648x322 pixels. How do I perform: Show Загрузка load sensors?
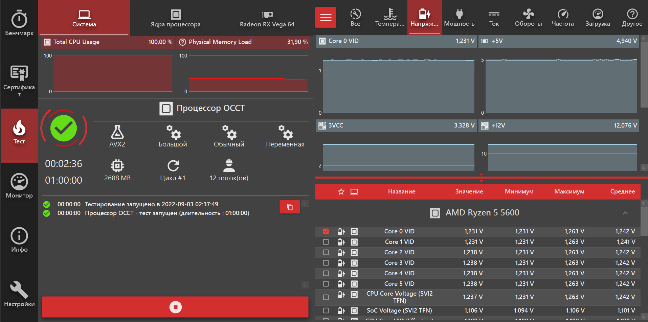tap(598, 17)
